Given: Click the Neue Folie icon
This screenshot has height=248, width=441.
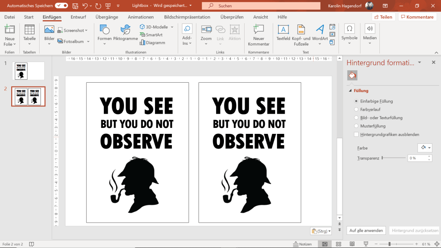Looking at the screenshot, I should (x=9, y=30).
